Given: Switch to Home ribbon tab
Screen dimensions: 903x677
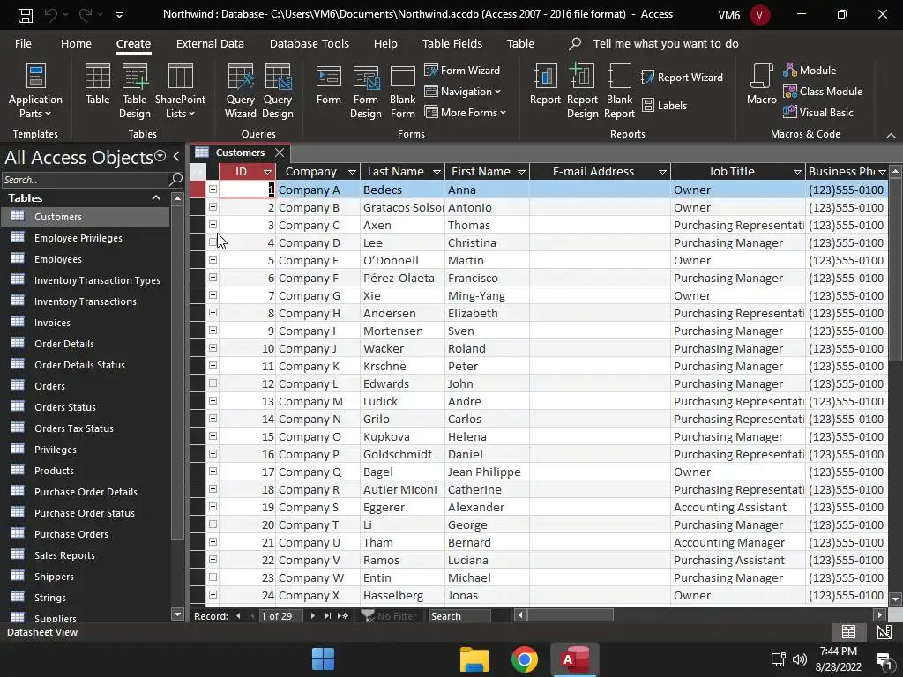Looking at the screenshot, I should pyautogui.click(x=76, y=44).
